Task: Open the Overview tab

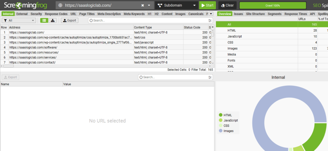Action: [225, 14]
